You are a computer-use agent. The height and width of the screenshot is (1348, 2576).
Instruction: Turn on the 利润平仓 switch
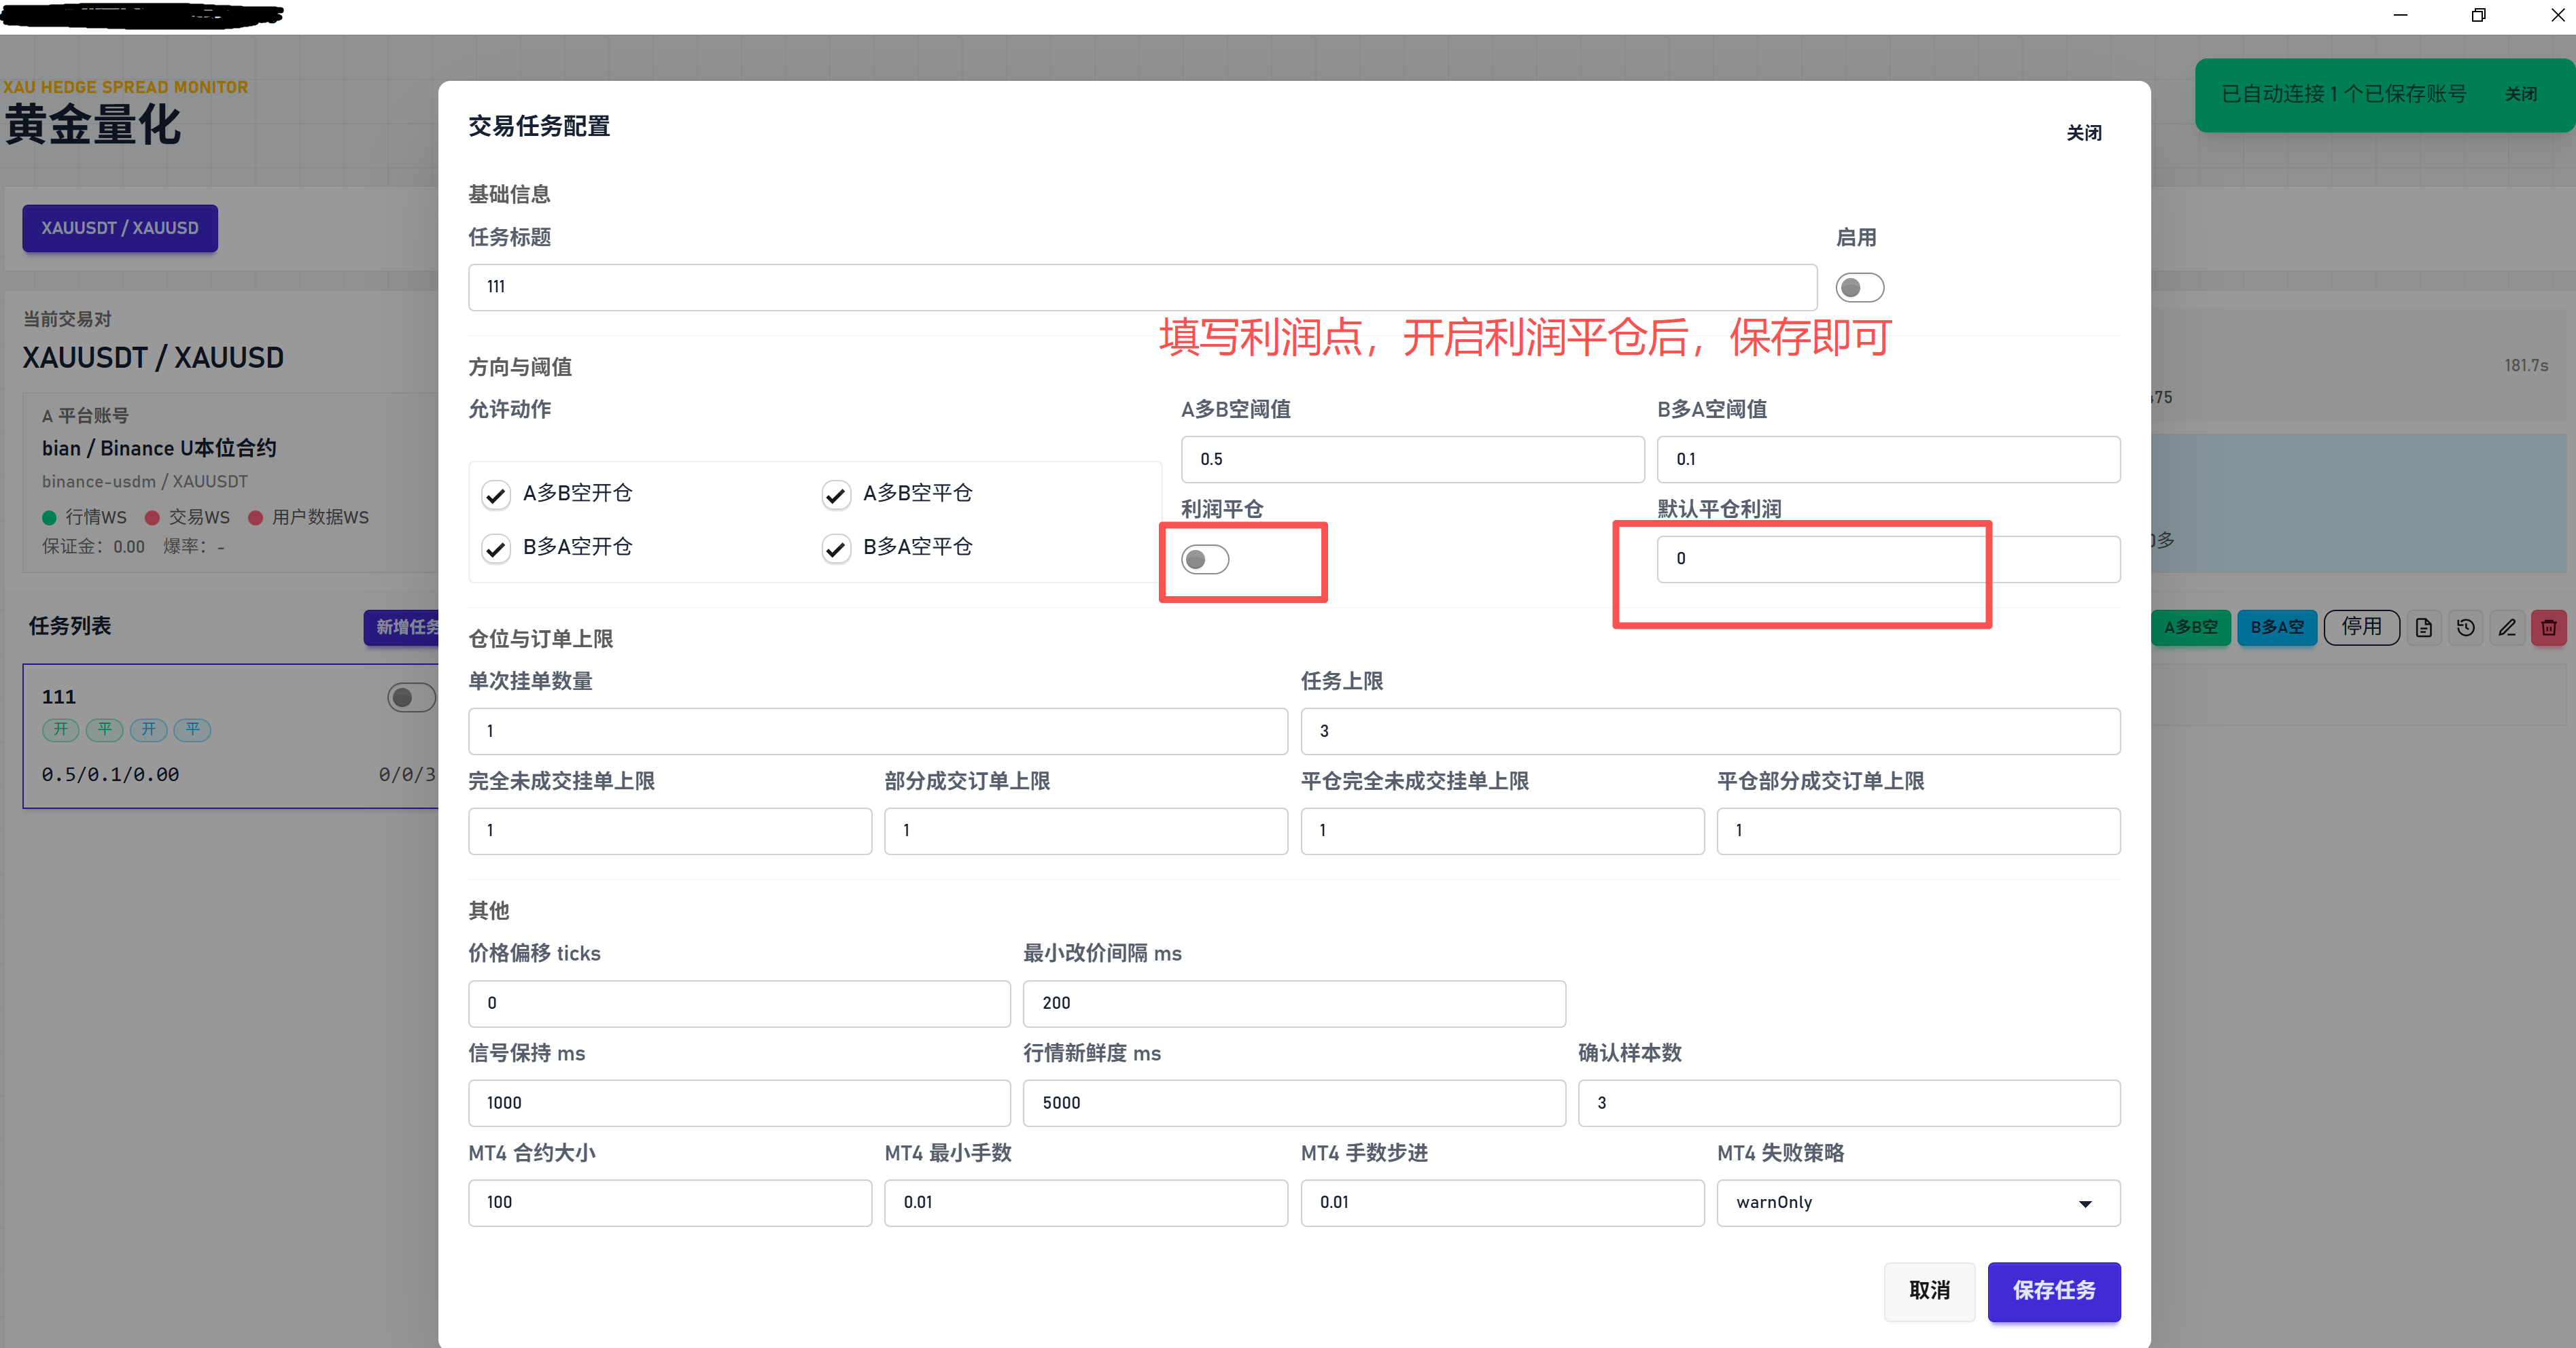(x=1205, y=559)
